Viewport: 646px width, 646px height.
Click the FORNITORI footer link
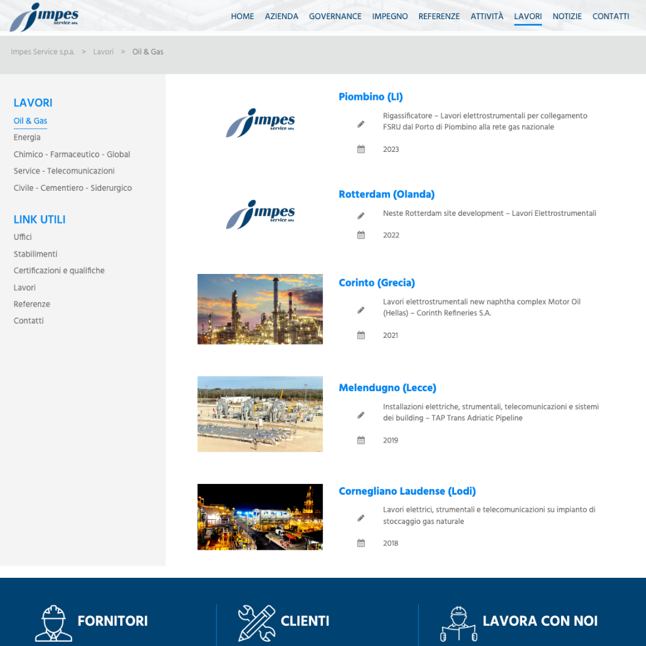click(112, 621)
